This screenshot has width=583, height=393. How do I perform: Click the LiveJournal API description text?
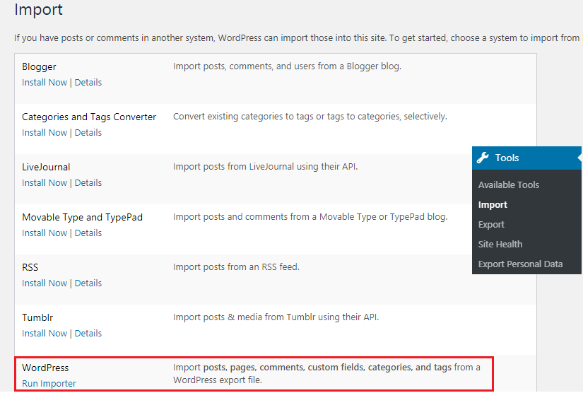point(265,167)
